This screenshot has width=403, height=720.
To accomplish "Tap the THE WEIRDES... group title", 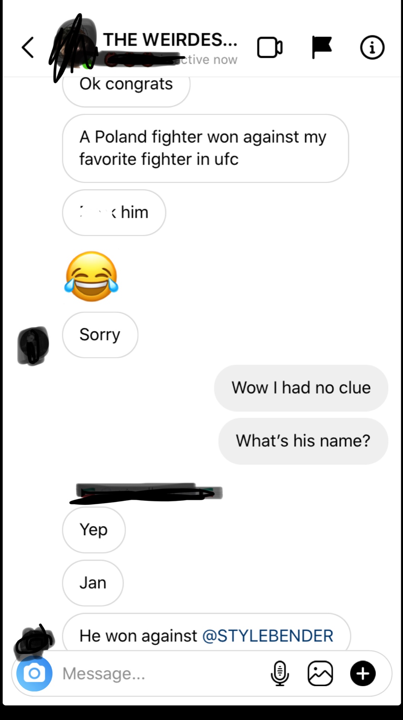I will [x=170, y=40].
